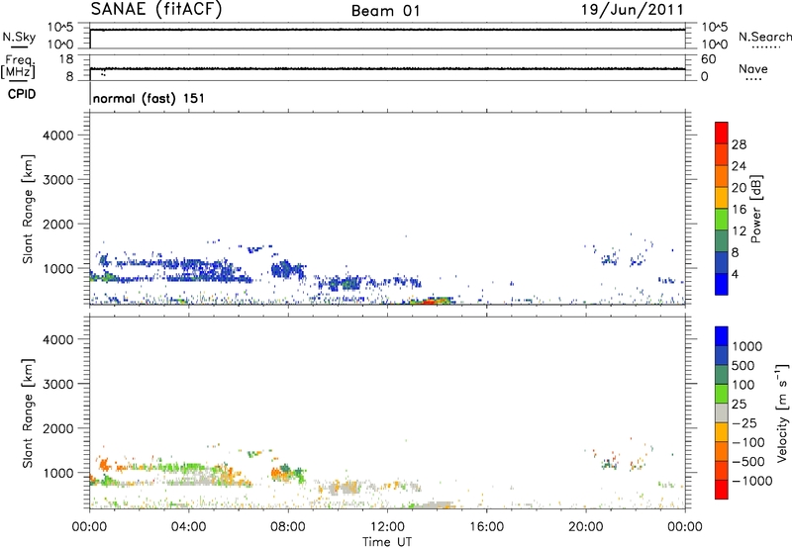Viewport: 792px width, 548px height.
Task: Select the Beam 01 heading
Action: click(385, 11)
